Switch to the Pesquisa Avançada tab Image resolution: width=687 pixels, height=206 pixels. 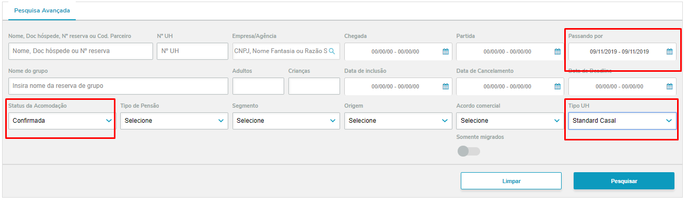42,10
